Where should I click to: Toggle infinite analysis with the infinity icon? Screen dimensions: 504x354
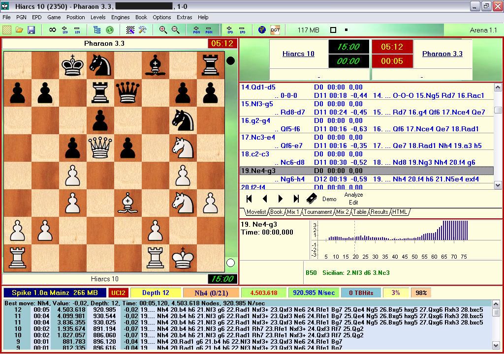(x=52, y=30)
